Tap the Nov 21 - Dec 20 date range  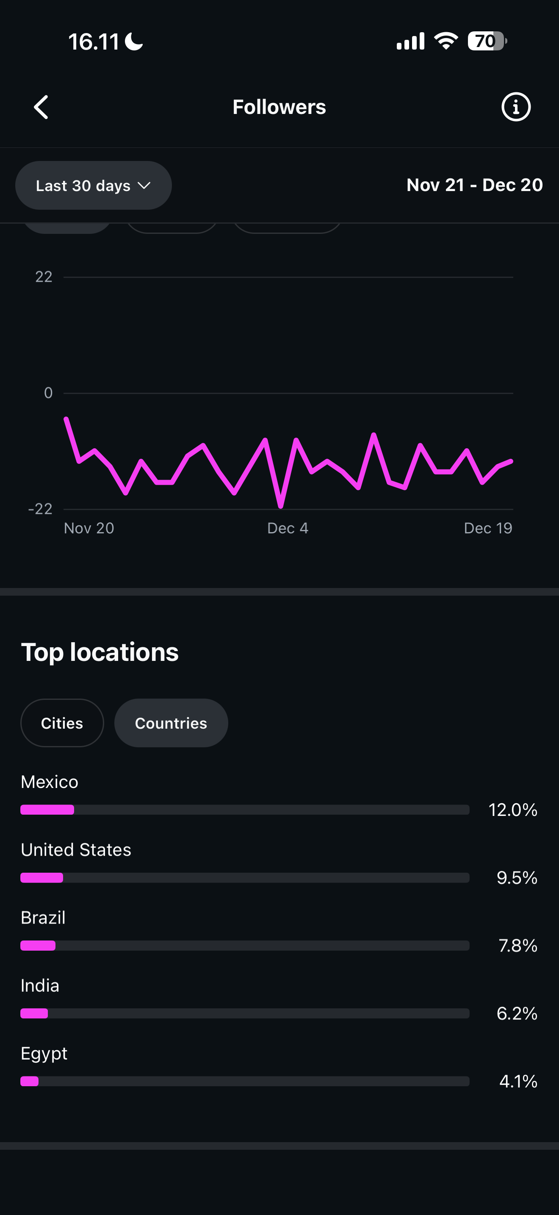(474, 185)
